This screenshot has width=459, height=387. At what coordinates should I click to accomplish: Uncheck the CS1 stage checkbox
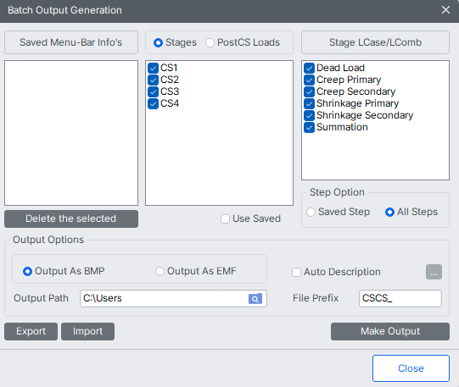click(x=153, y=68)
